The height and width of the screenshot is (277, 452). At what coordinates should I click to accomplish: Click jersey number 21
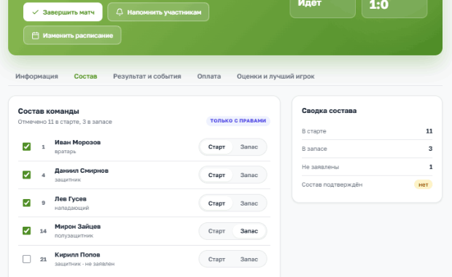pos(43,260)
